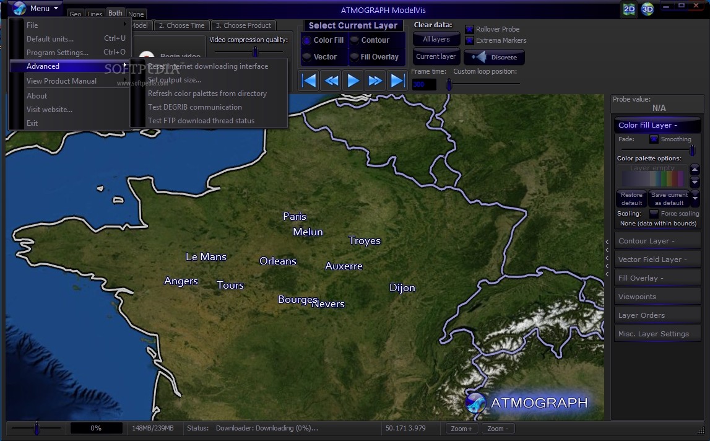
Task: Expand the Vector Field Layer section
Action: 657,260
